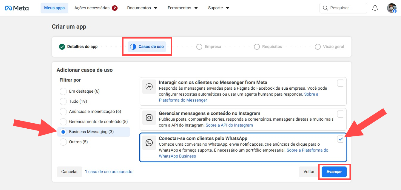Image resolution: width=401 pixels, height=190 pixels.
Task: Click Interagir com os clientes no Messenger title
Action: (213, 82)
